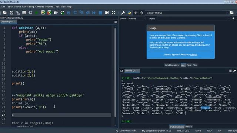237x133 pixels.
Task: Step out until function returns
Action: [88, 13]
